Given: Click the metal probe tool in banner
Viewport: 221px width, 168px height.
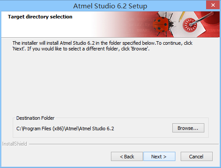Looking at the screenshot, I should pos(203,19).
